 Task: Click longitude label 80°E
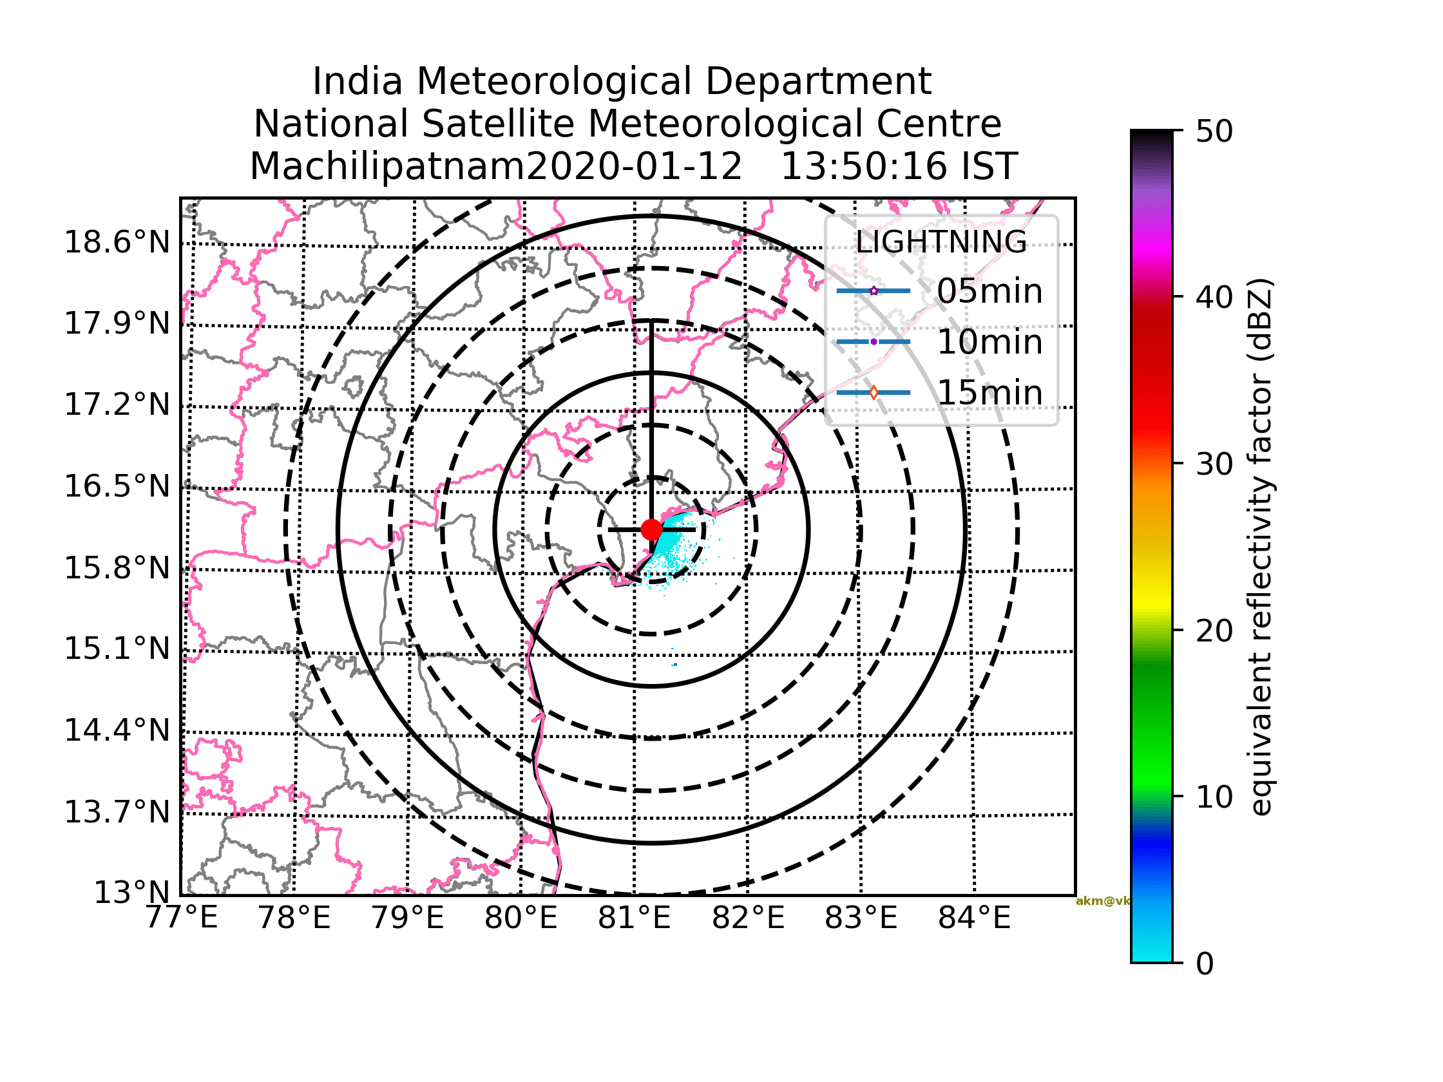[x=521, y=918]
